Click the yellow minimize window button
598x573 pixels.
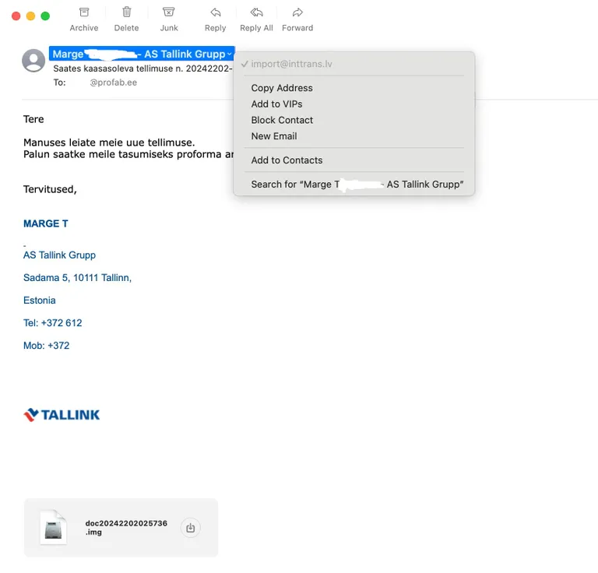30,16
